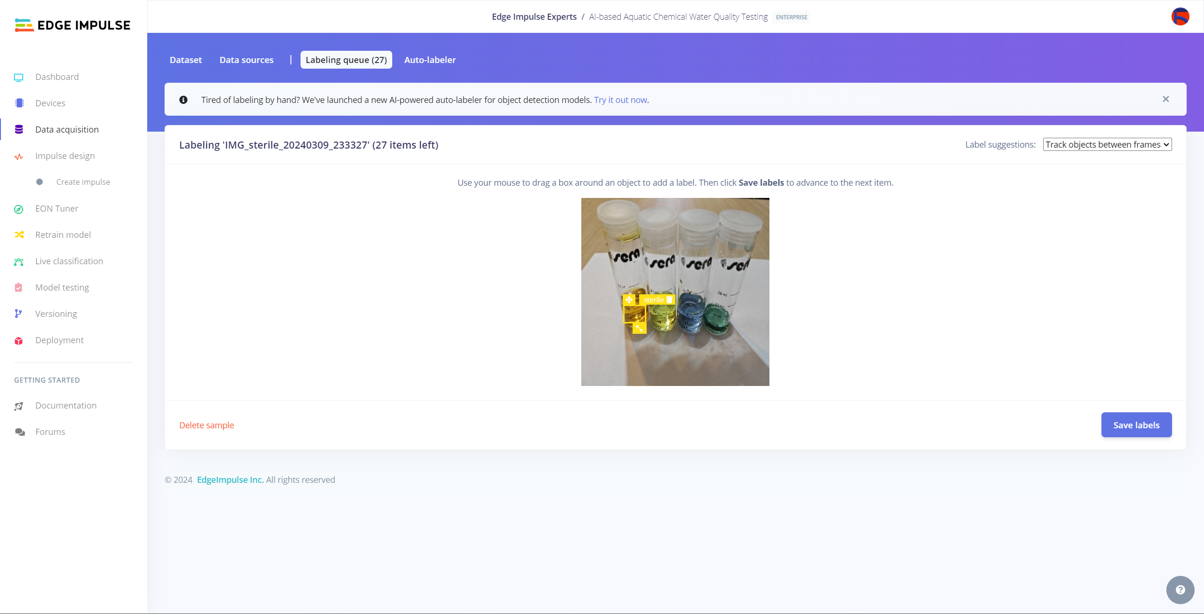Click the EON Tuner icon
Image resolution: width=1204 pixels, height=614 pixels.
(x=20, y=208)
